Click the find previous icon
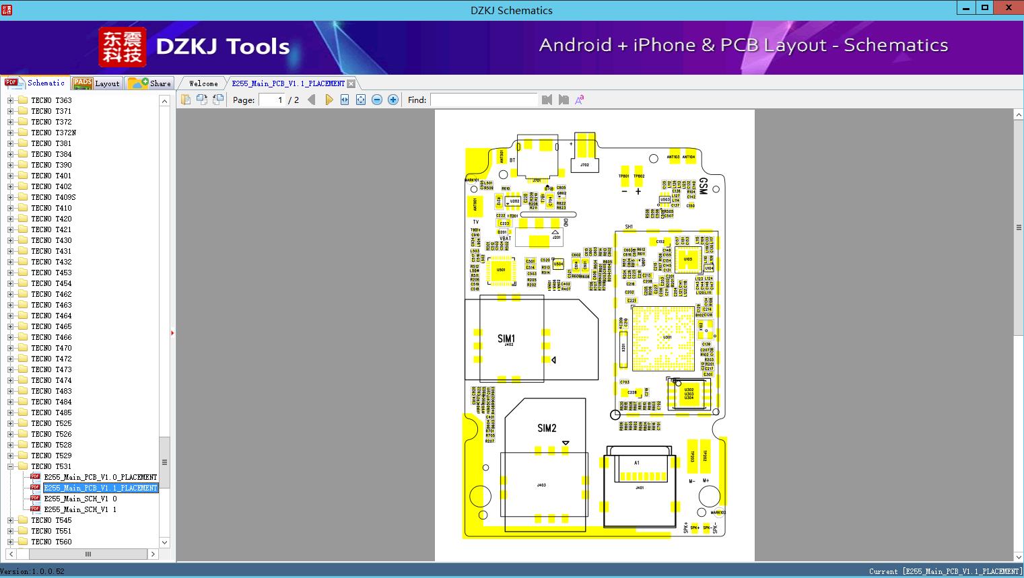 (547, 100)
